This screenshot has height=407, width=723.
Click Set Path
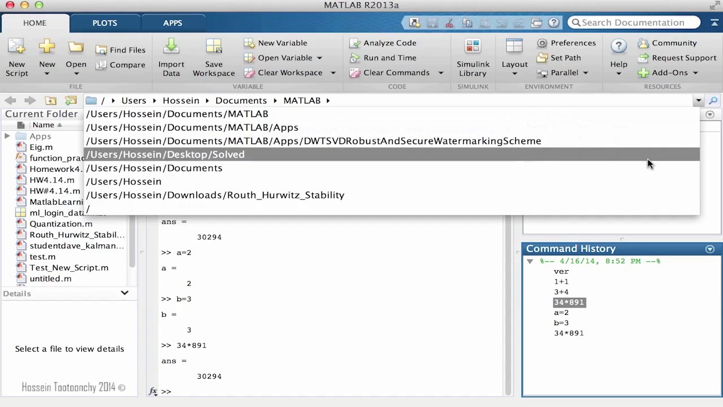coord(559,58)
